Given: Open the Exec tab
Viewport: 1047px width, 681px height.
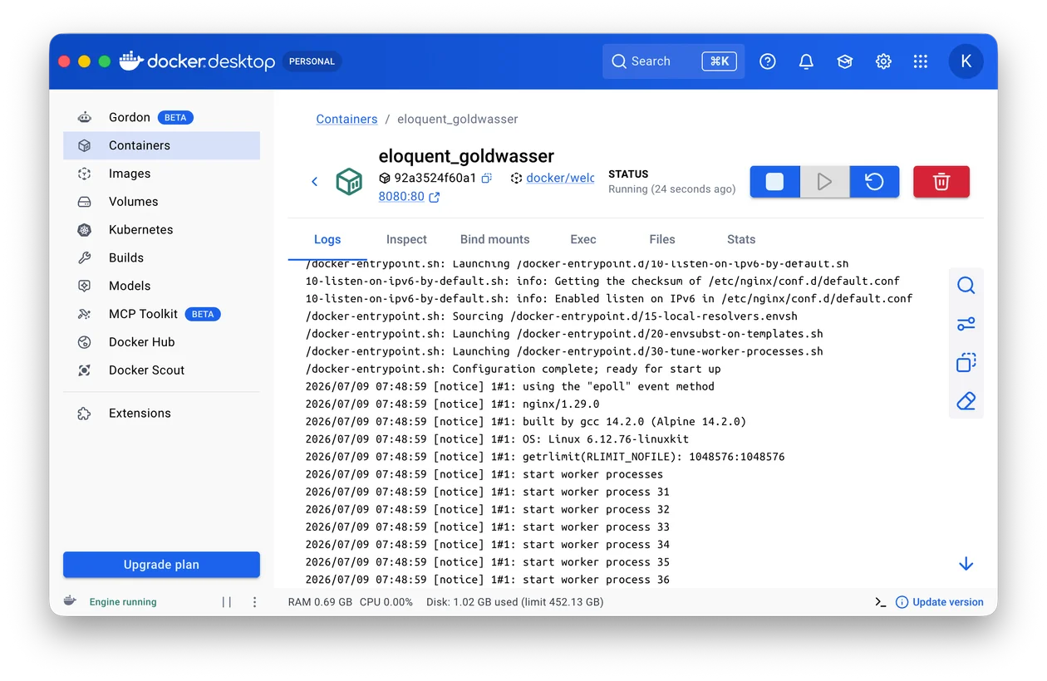Looking at the screenshot, I should 582,239.
